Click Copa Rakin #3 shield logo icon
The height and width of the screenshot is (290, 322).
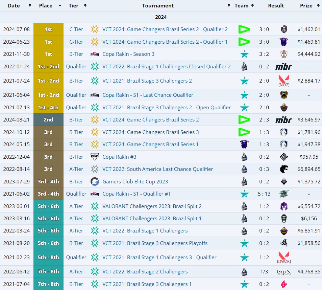click(95, 157)
